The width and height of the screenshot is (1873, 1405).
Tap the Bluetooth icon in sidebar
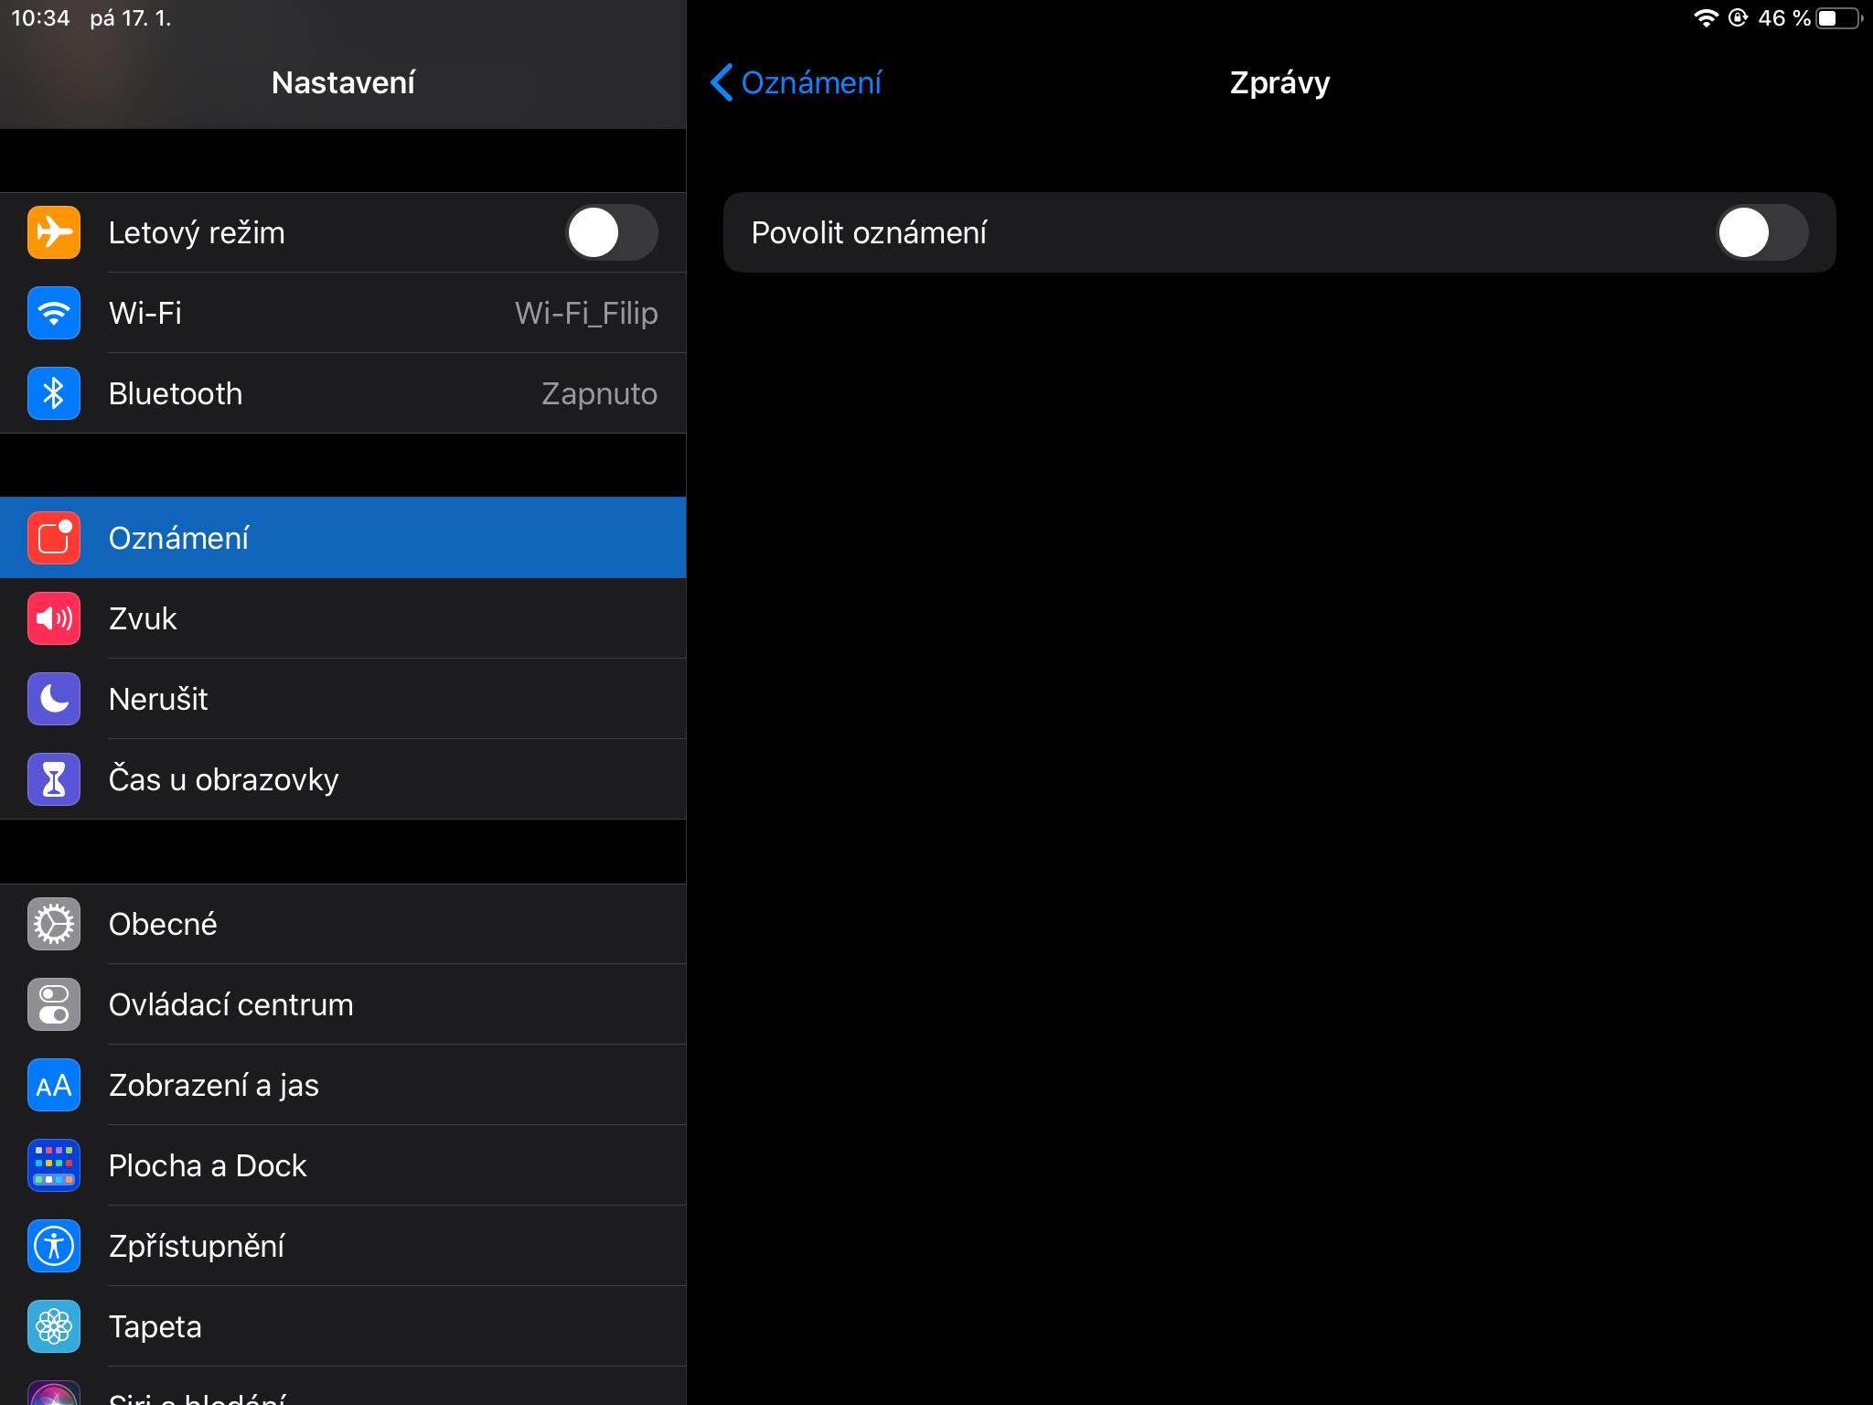(54, 393)
